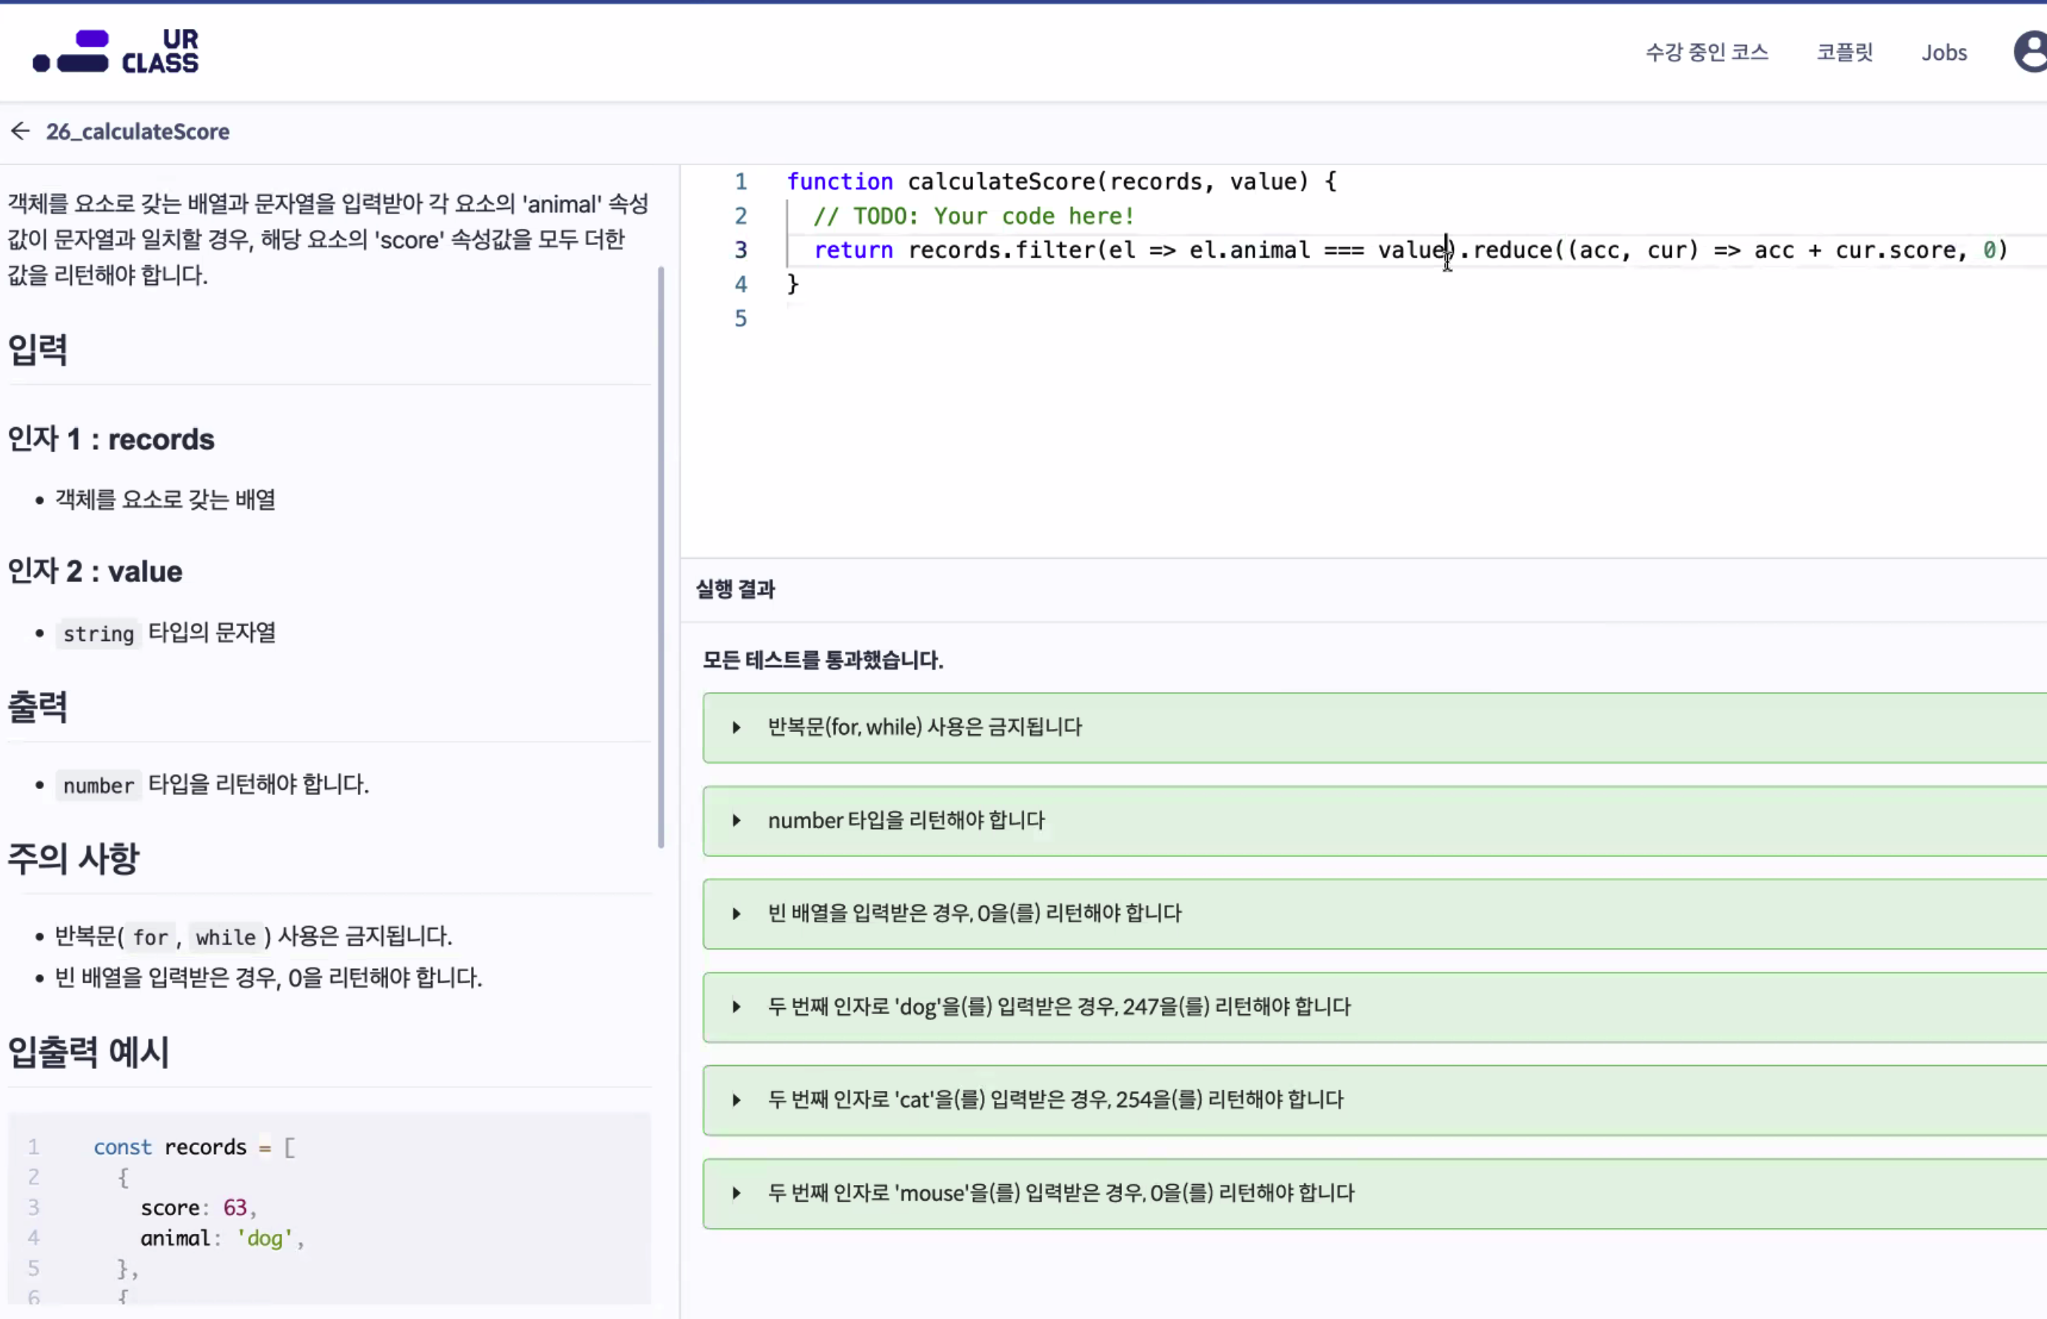Go to the Jobs link

pyautogui.click(x=1943, y=53)
